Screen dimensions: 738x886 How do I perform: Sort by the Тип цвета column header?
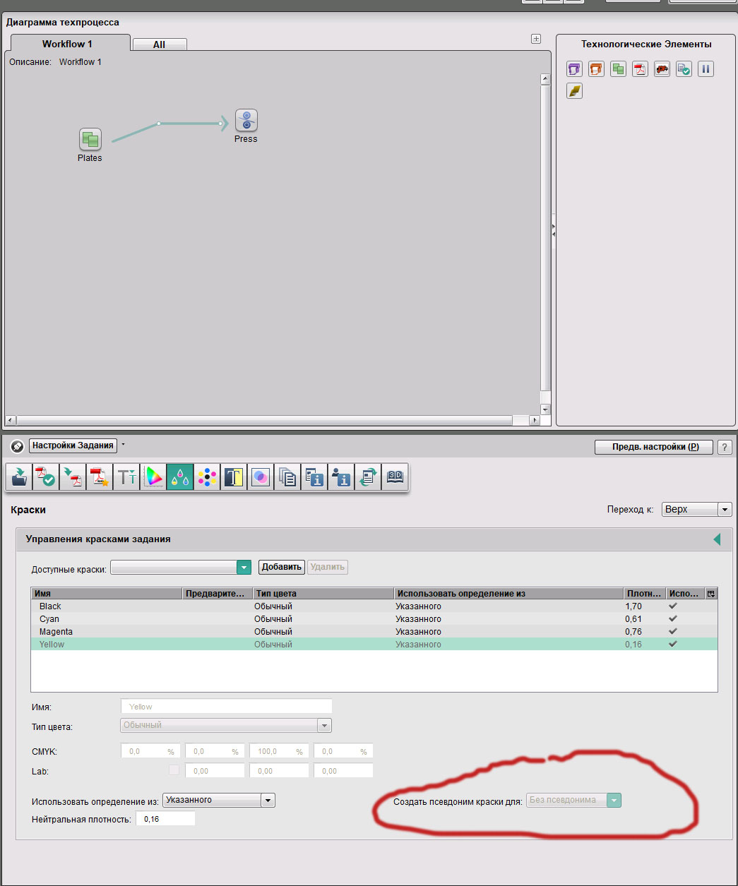pyautogui.click(x=323, y=594)
